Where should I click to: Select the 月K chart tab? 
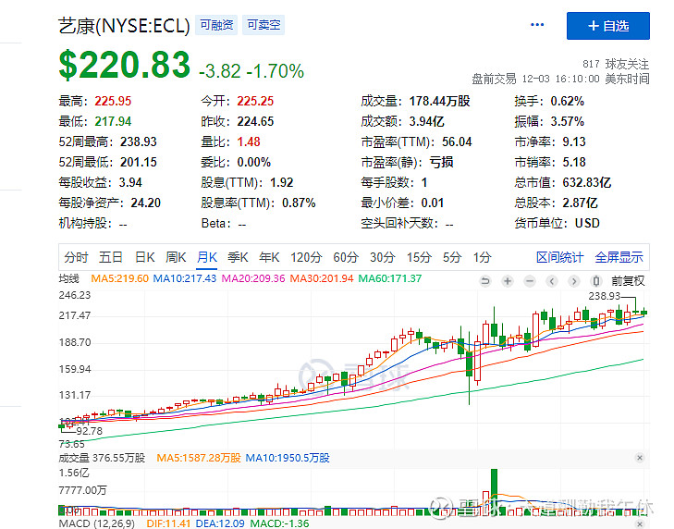pos(207,257)
